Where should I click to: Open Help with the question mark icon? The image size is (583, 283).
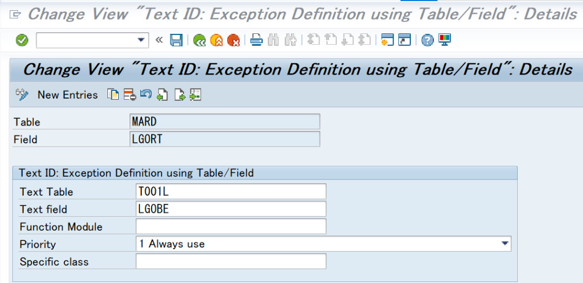click(x=428, y=40)
